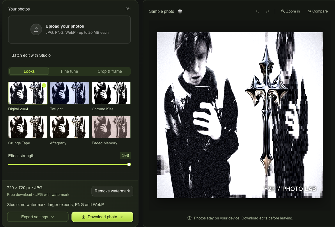Click the 'Faded Memory' label text
The height and width of the screenshot is (227, 335).
point(104,143)
